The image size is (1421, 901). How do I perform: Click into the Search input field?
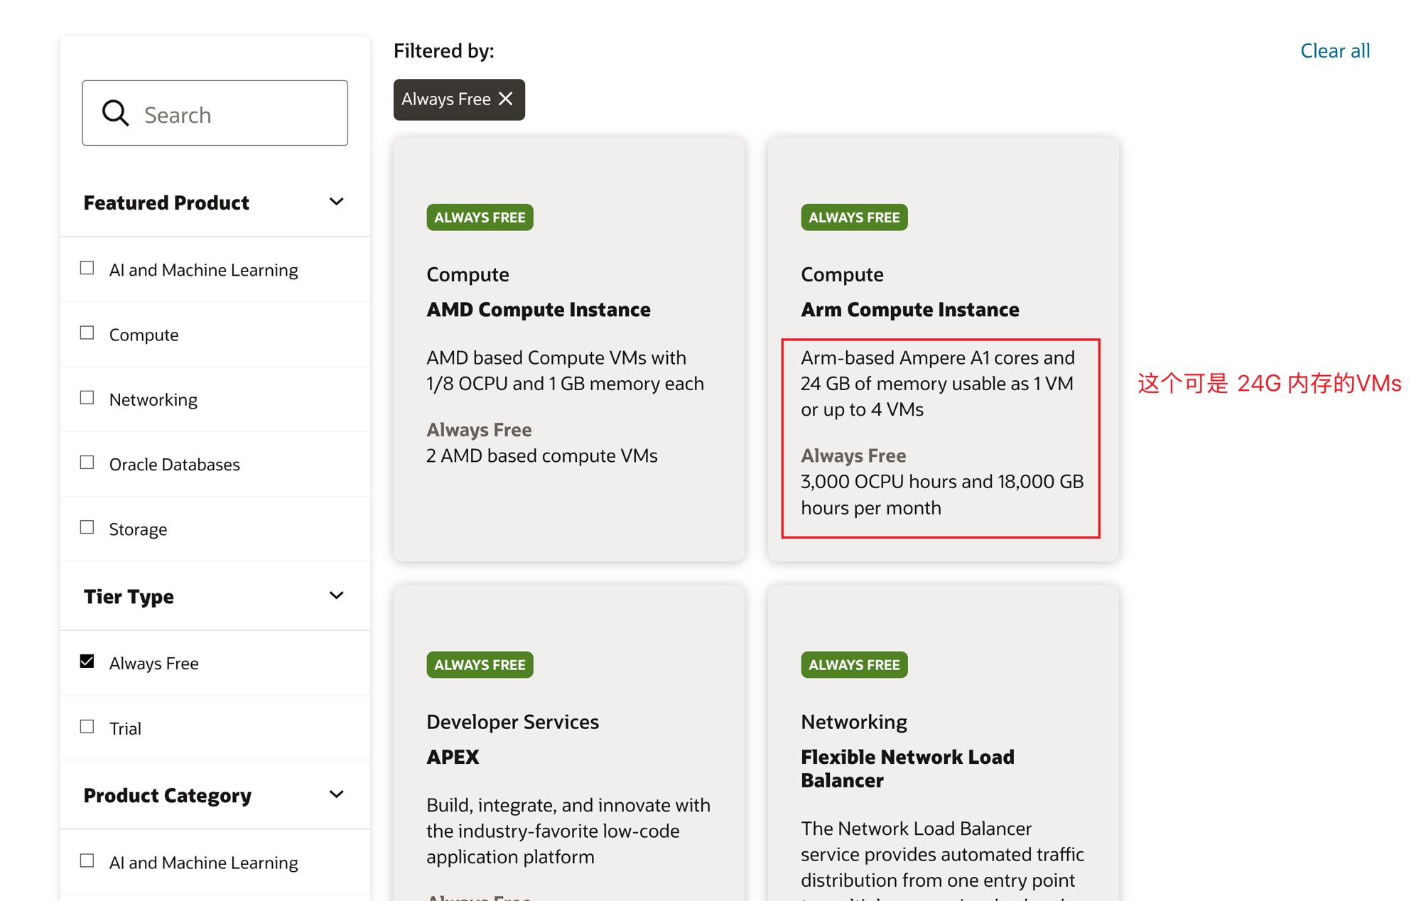[x=215, y=113]
